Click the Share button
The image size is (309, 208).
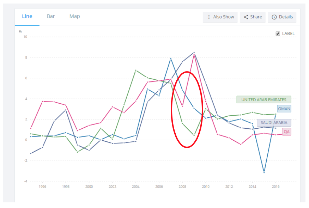click(253, 17)
